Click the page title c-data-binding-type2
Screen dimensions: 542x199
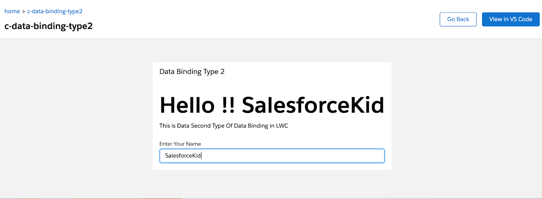pos(48,26)
